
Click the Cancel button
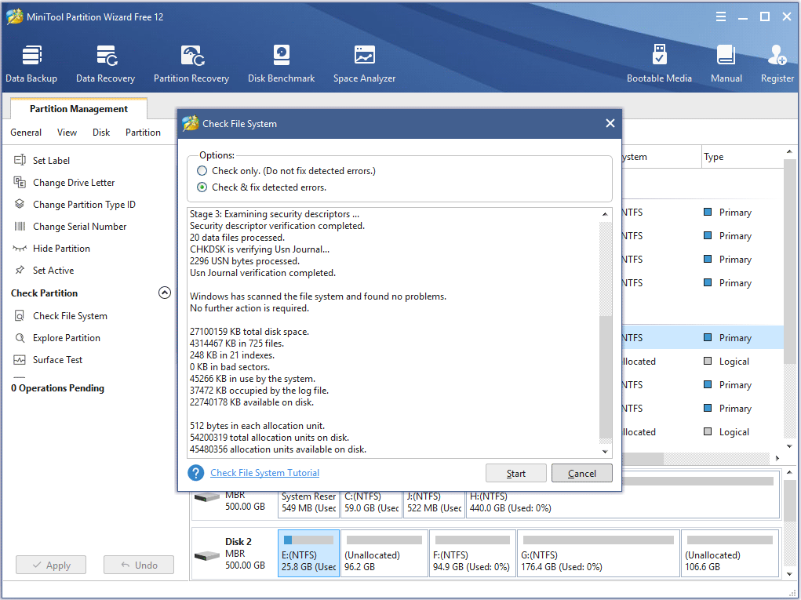[x=582, y=474]
